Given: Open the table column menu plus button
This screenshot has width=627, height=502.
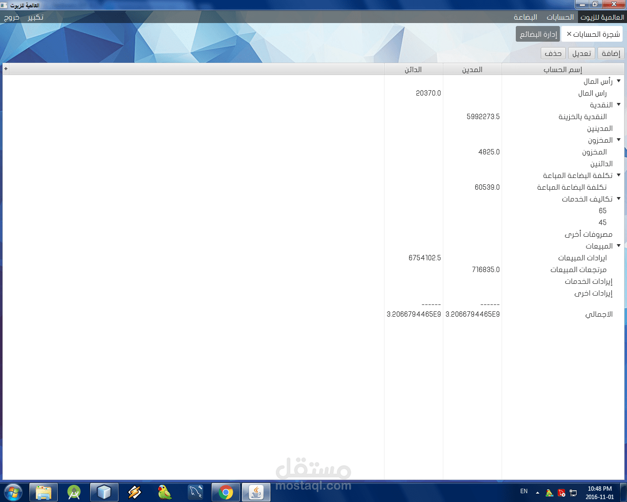Looking at the screenshot, I should 6,69.
